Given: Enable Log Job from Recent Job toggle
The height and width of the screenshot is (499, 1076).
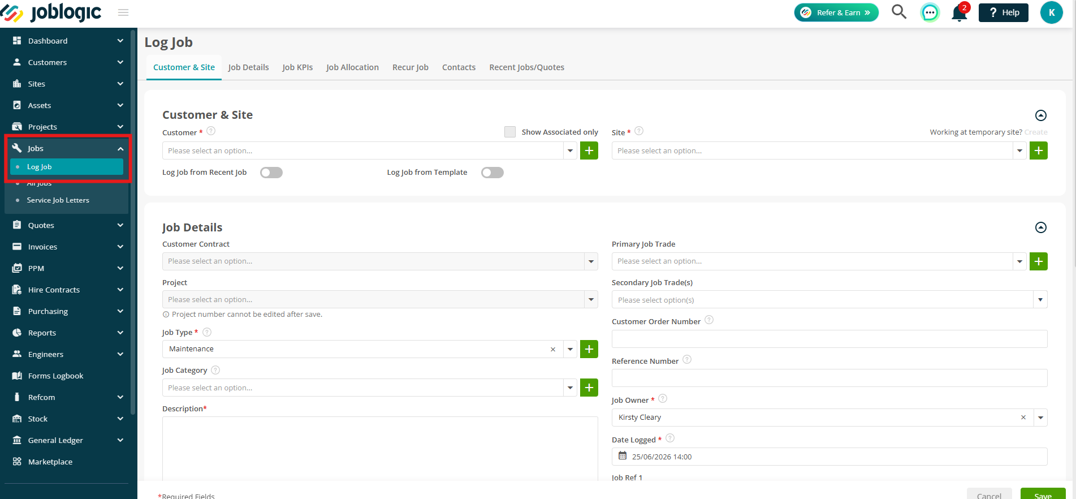Looking at the screenshot, I should click(271, 173).
